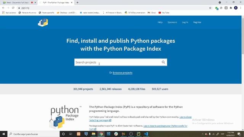Open the Chrome profile avatar
Screen dimensions: 244x137
tap(236, 8)
